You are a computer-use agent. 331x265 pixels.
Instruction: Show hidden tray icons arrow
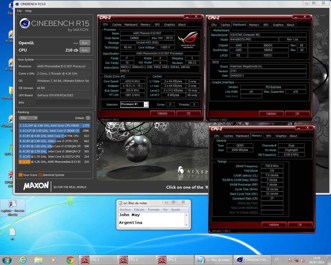(284, 260)
